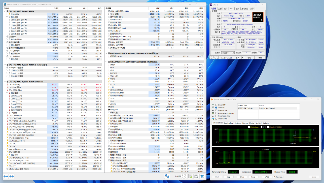
Task: Open the CPU-Z tools dropdown arrow
Action: pos(242,58)
